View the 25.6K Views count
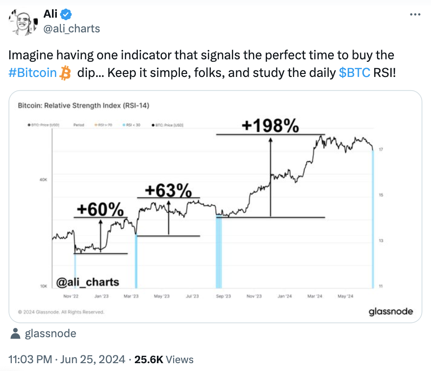Viewport: 431px width, 371px height. click(164, 359)
